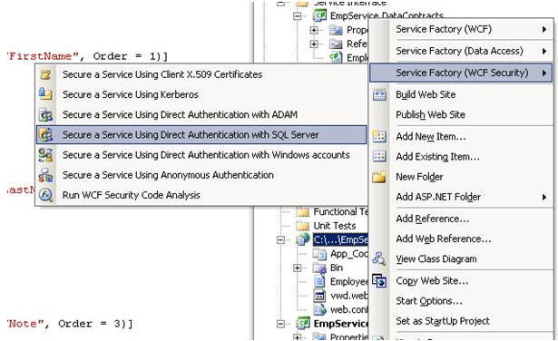
Task: Collapse the C:\...\EmpService web site node
Action: (280, 240)
